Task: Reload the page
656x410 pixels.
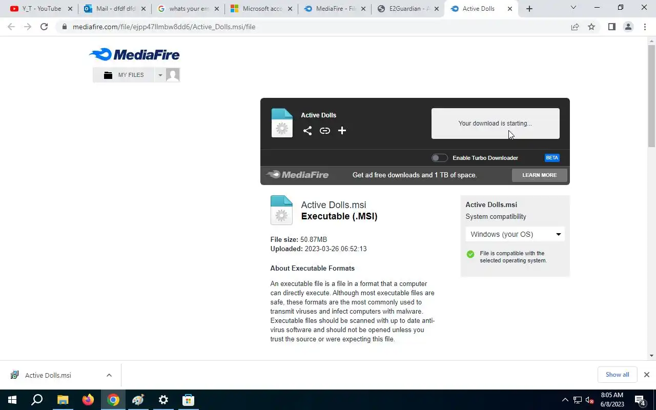Action: 44,27
